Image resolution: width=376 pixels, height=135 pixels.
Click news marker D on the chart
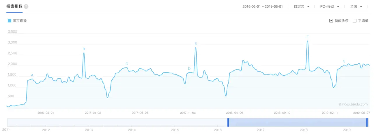coord(189,69)
